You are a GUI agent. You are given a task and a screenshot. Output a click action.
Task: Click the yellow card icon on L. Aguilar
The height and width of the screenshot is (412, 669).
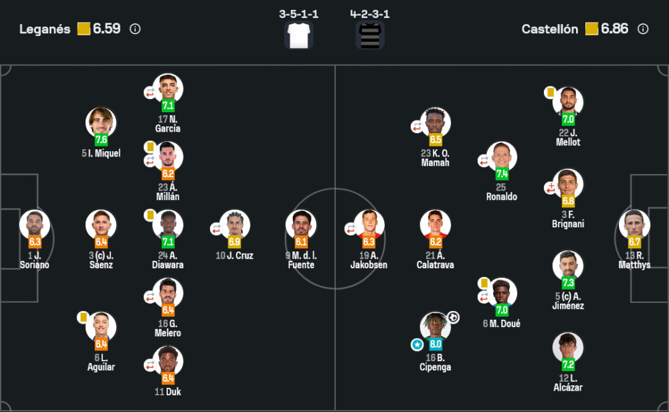[x=83, y=317]
